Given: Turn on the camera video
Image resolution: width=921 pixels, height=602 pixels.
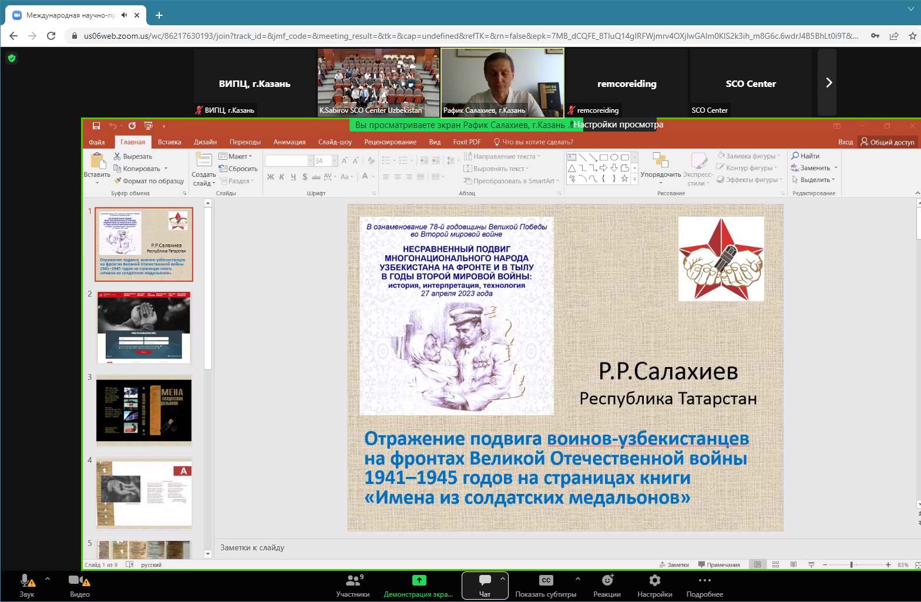Looking at the screenshot, I should pos(79,585).
